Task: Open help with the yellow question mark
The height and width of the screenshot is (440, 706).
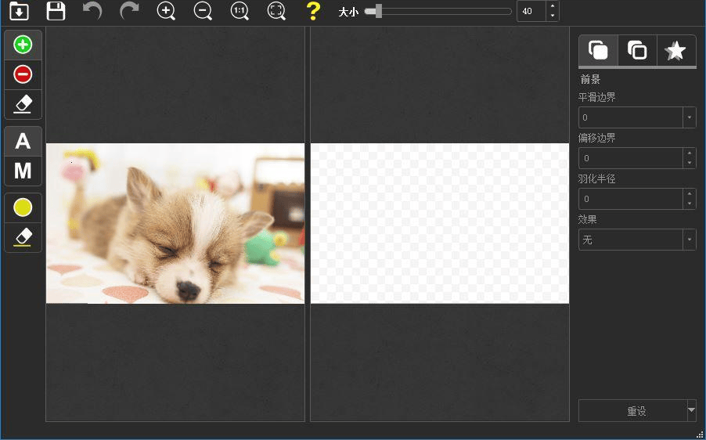Action: point(313,11)
